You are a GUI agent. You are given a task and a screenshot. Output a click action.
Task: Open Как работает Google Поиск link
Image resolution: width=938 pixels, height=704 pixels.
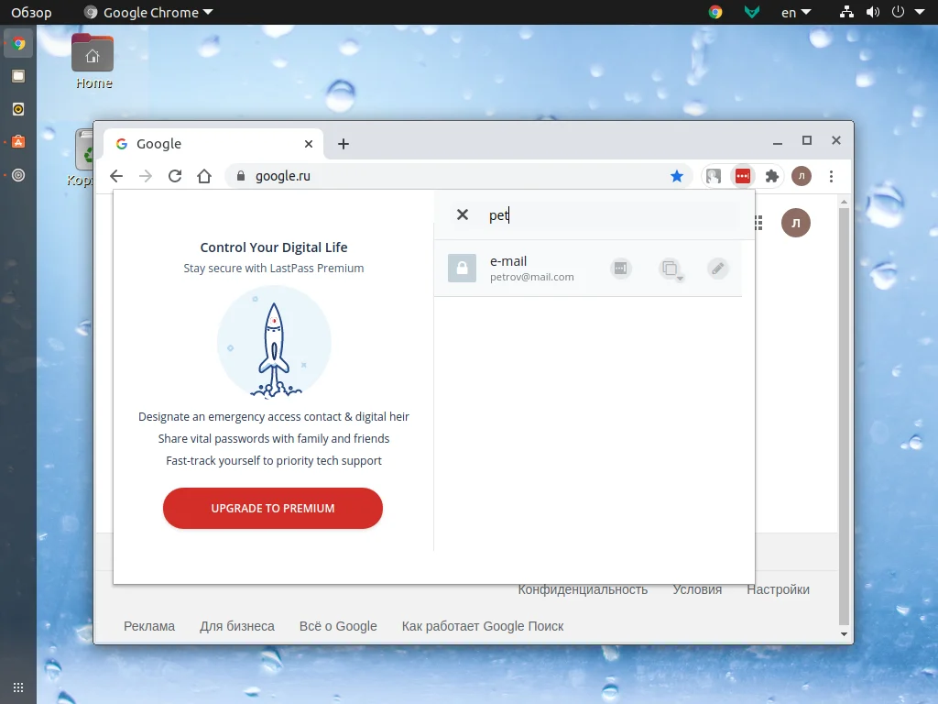click(482, 626)
